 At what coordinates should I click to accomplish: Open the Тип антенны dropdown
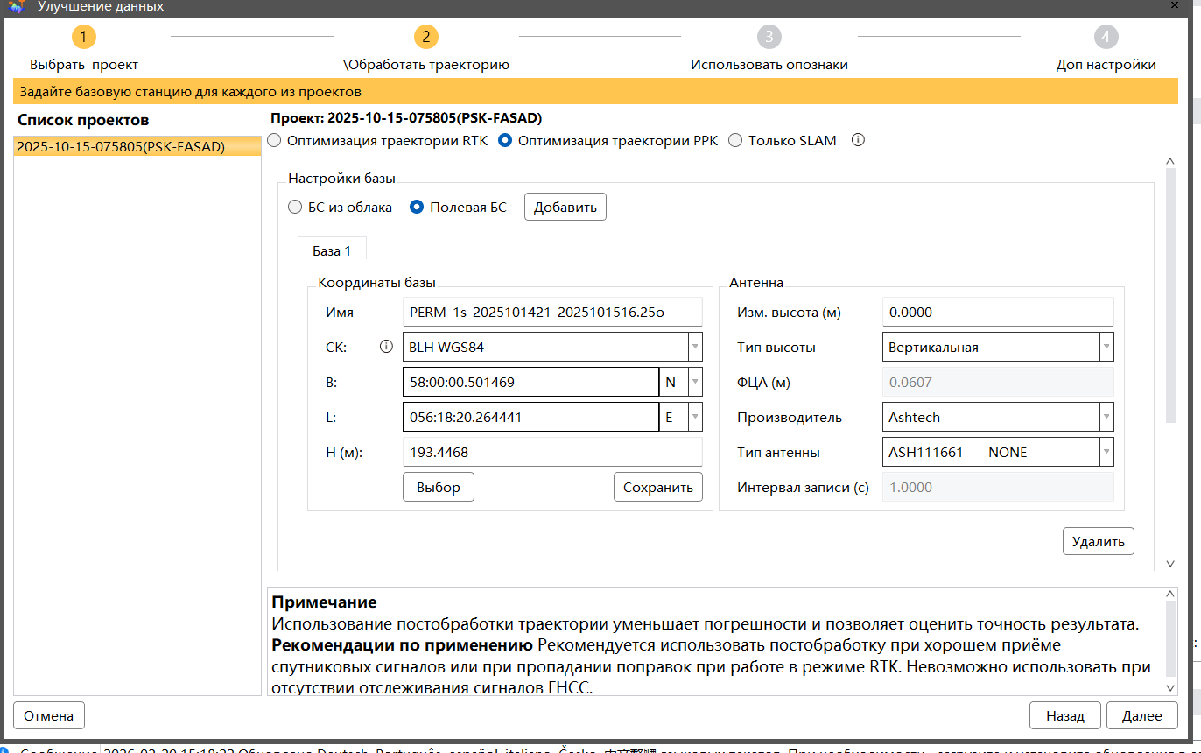point(1106,452)
